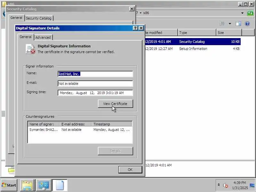
Task: Click the Signing time field
Action: [x=95, y=93]
